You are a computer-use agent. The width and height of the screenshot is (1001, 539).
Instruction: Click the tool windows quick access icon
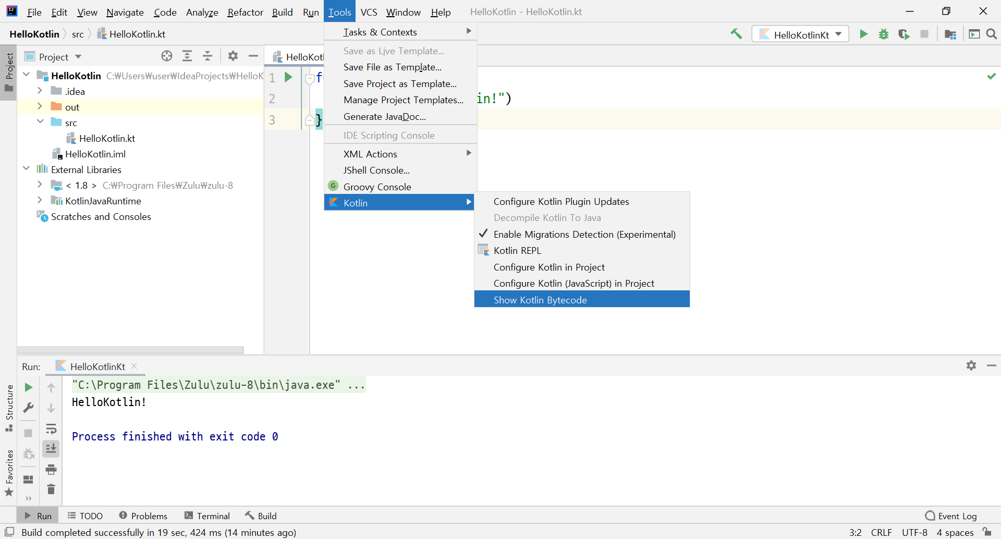[x=9, y=532]
